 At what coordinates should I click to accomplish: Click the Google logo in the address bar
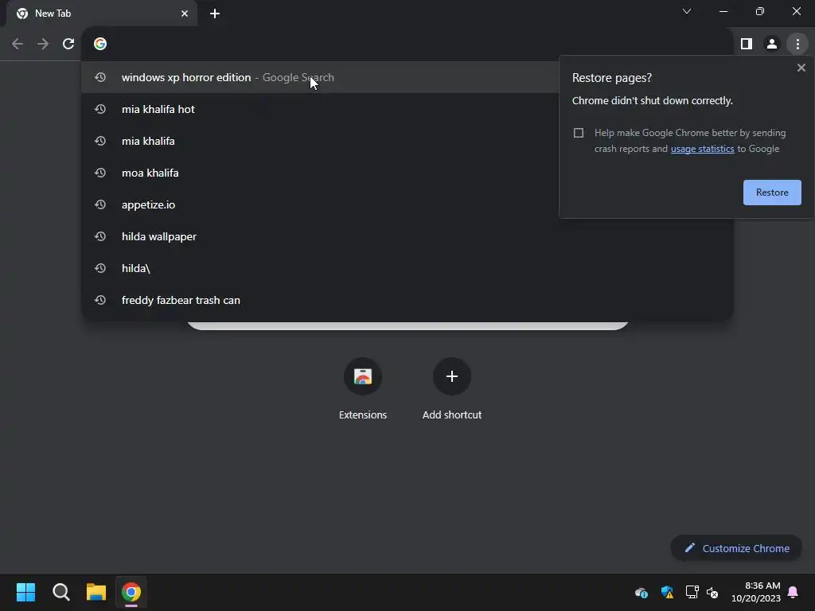(100, 45)
